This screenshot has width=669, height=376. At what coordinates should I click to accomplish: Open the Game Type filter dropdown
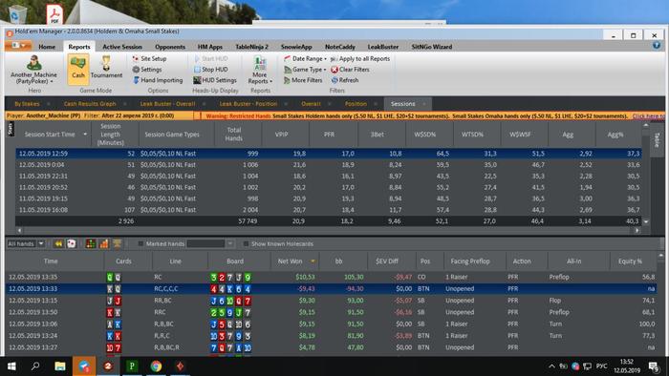306,70
